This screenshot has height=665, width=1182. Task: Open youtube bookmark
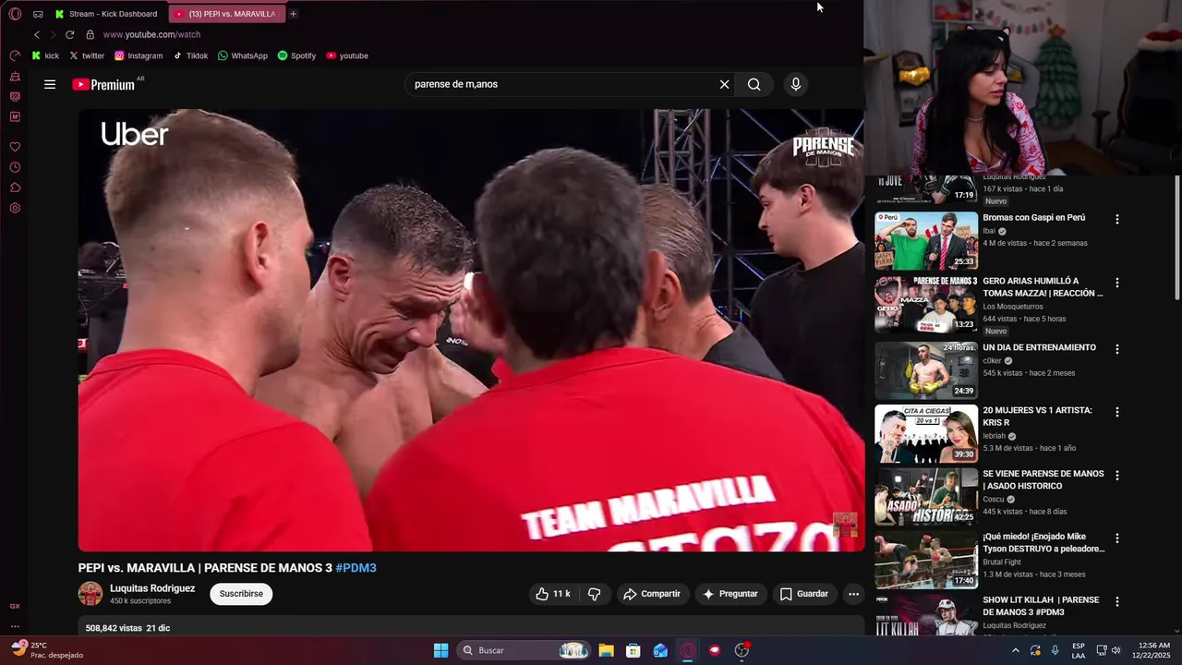(x=347, y=55)
